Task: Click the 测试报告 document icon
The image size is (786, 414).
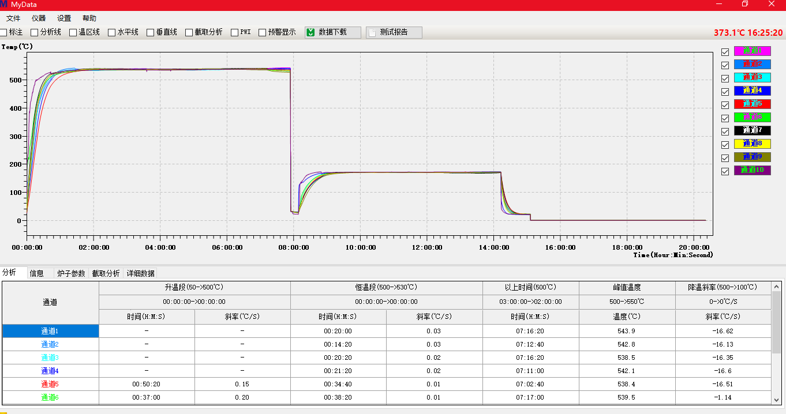Action: click(372, 32)
